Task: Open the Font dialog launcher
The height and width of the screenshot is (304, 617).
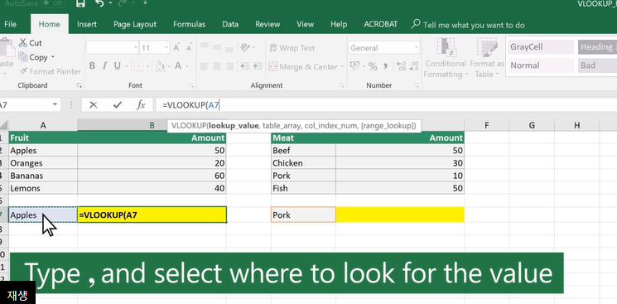Action: [x=191, y=85]
